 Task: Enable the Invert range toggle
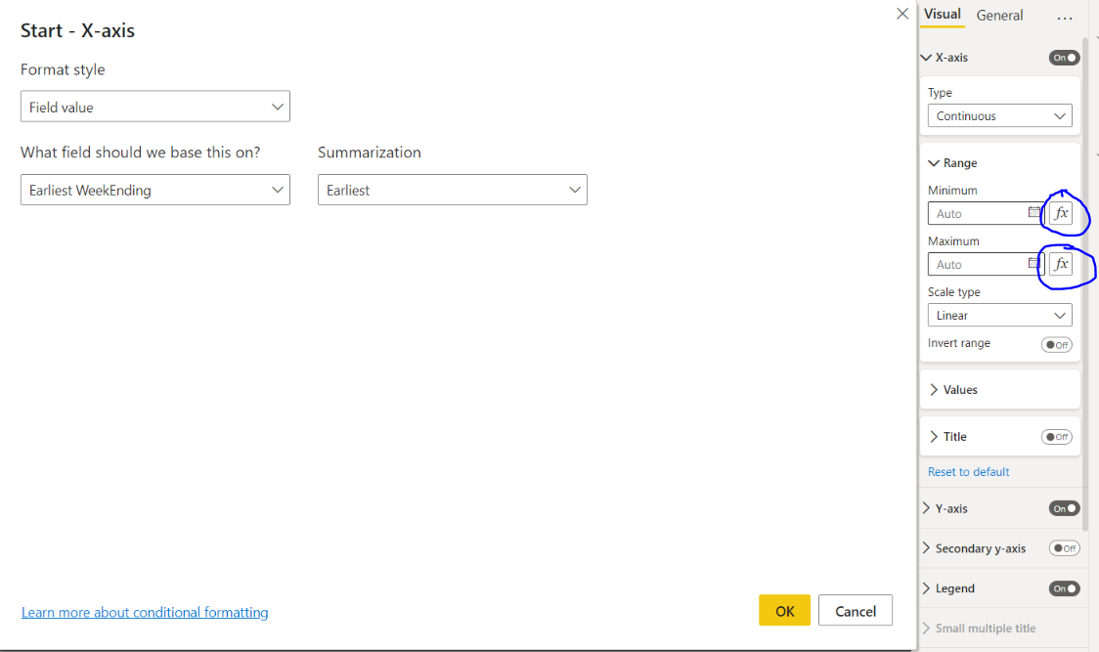tap(1056, 344)
